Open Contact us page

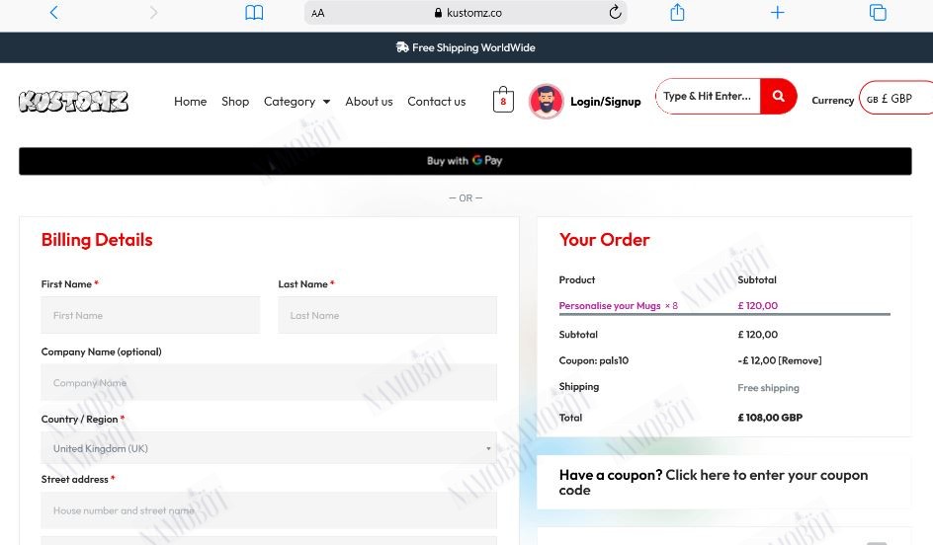click(x=437, y=102)
